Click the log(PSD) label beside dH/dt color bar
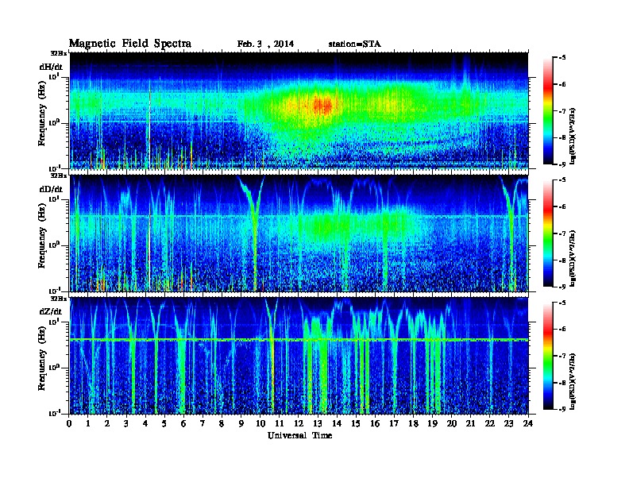This screenshot has height=486, width=629. tap(573, 136)
